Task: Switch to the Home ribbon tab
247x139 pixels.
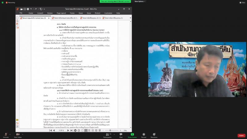Action: 31,13
